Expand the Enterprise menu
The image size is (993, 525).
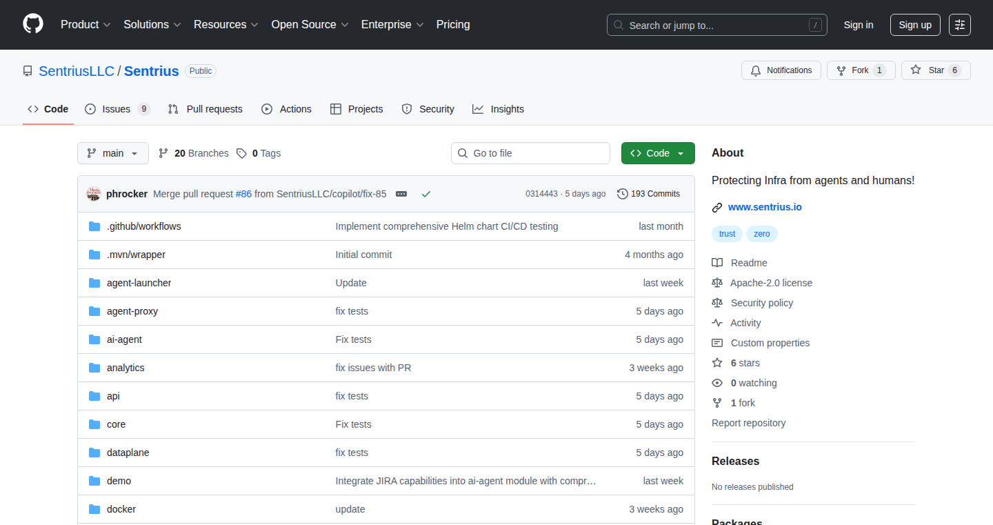392,25
